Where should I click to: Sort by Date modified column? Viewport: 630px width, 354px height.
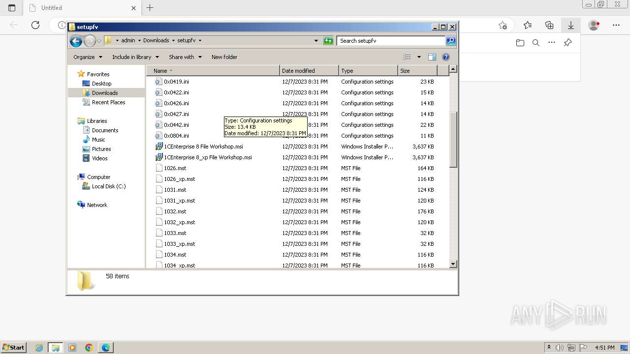pyautogui.click(x=309, y=71)
